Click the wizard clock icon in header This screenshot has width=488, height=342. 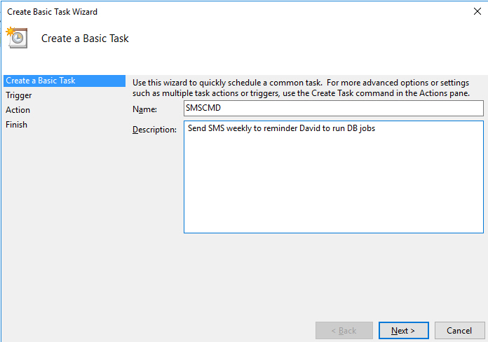click(16, 38)
